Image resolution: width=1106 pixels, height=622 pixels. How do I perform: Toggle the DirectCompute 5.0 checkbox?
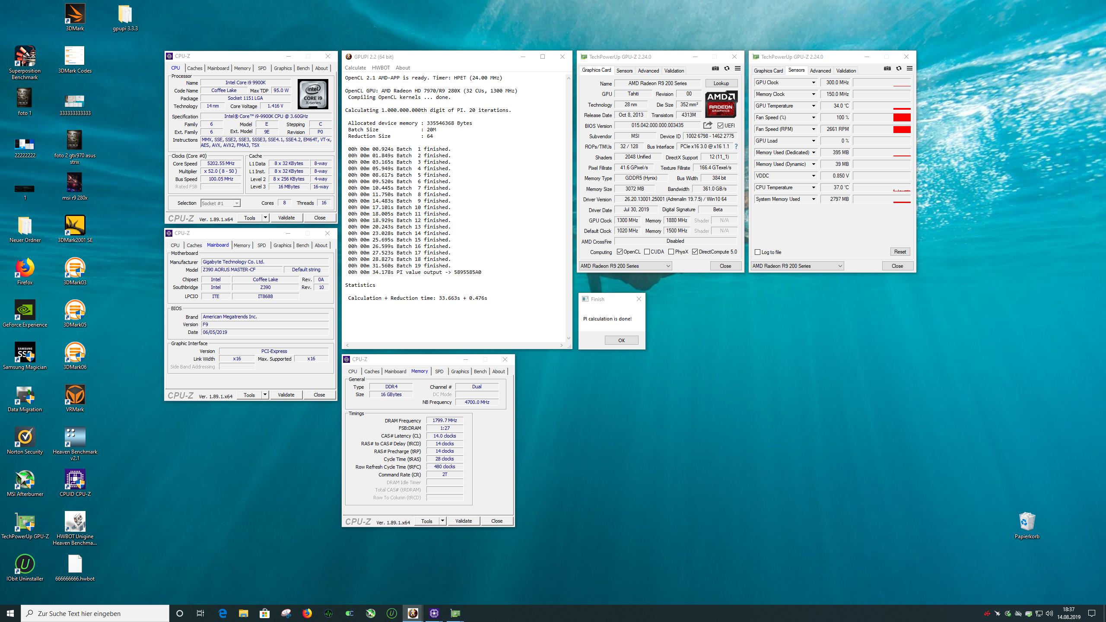(695, 252)
